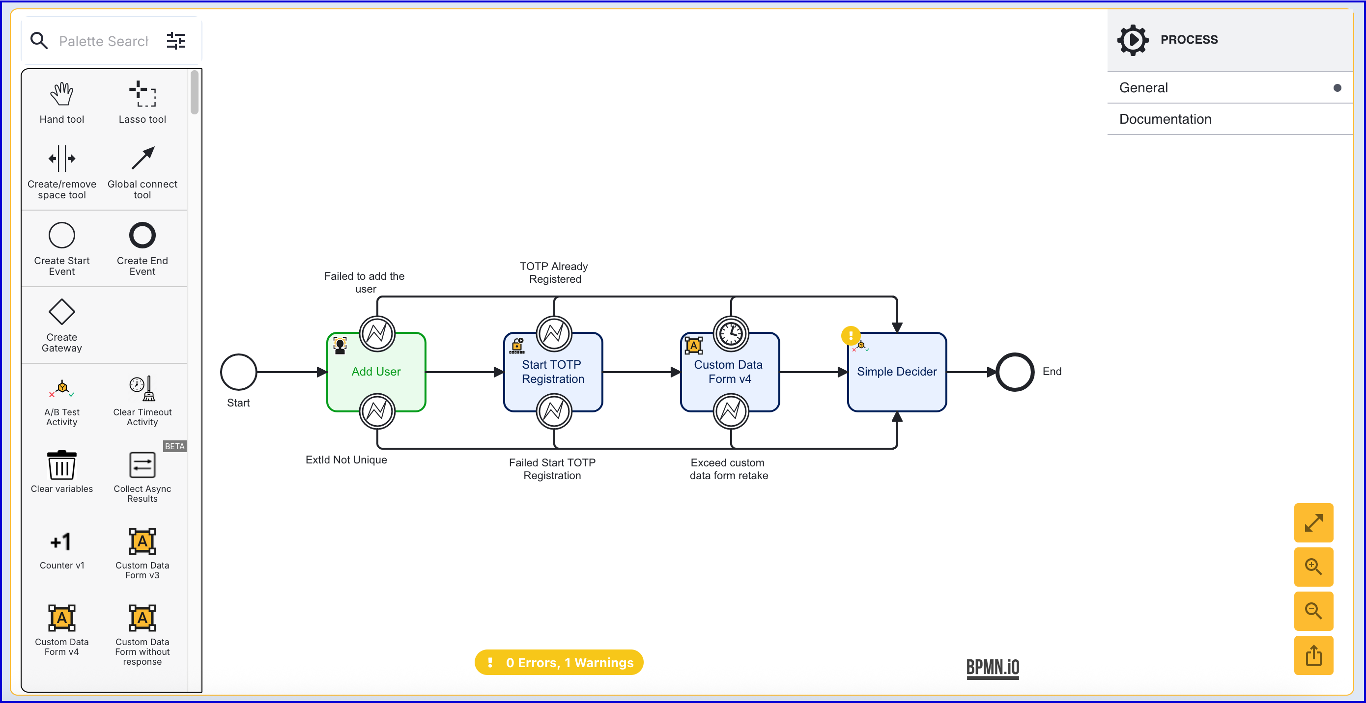Click the palette vertical scrollbar

coord(195,92)
